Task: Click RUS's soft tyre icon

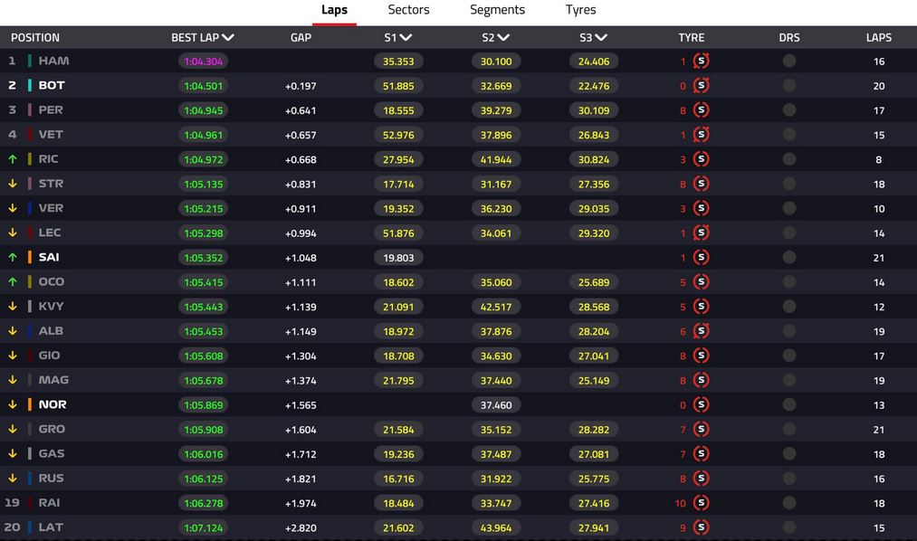Action: [701, 478]
